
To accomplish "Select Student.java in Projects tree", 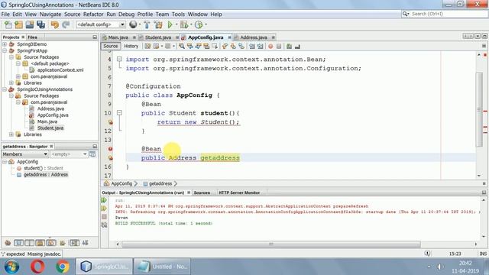I will pos(50,128).
